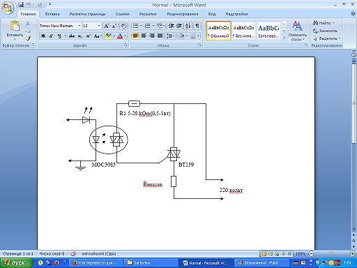
Task: Click the Заменить (Replace) button
Action: (x=325, y=31)
